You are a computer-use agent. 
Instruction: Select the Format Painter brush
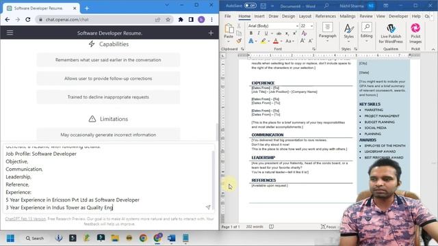click(239, 41)
